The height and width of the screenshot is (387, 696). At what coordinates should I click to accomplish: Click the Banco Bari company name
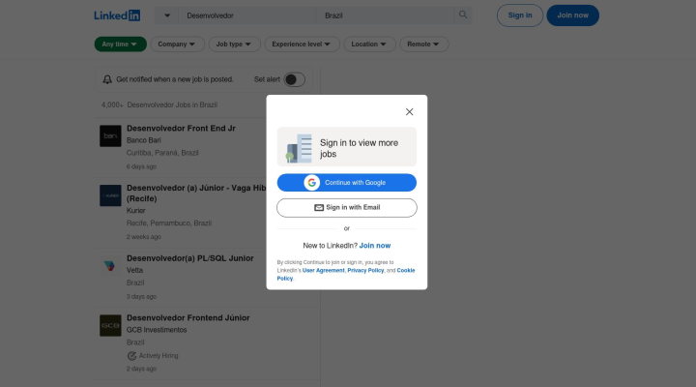144,140
